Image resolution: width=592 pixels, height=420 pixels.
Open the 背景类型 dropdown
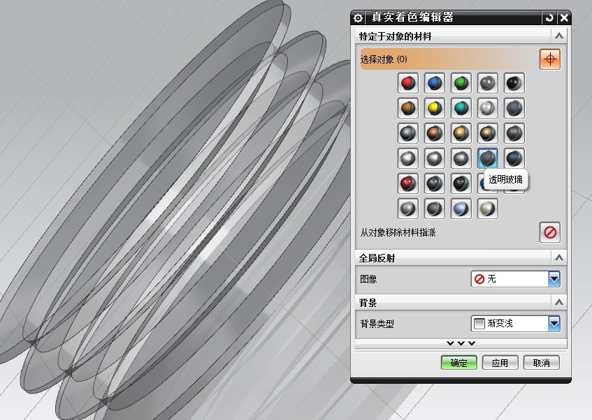[554, 323]
